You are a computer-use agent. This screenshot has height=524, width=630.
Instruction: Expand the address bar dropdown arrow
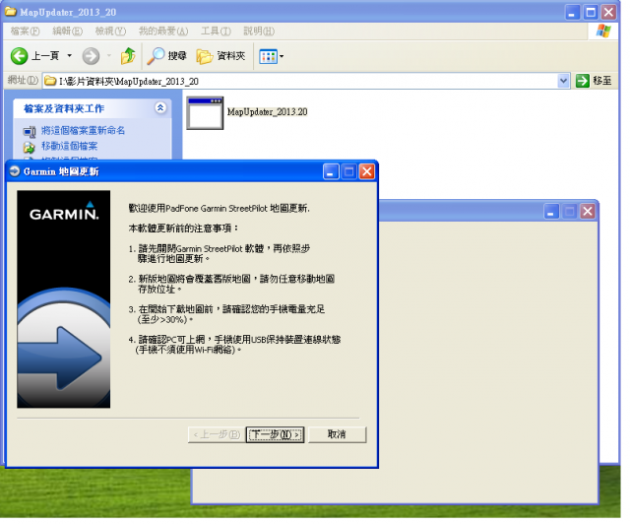click(563, 81)
